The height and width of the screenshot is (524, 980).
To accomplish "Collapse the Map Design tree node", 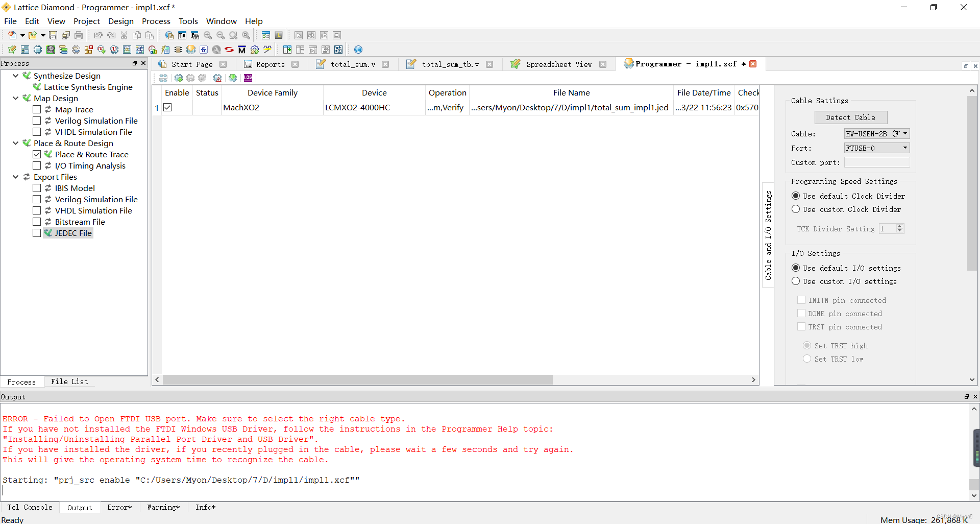I will (16, 98).
